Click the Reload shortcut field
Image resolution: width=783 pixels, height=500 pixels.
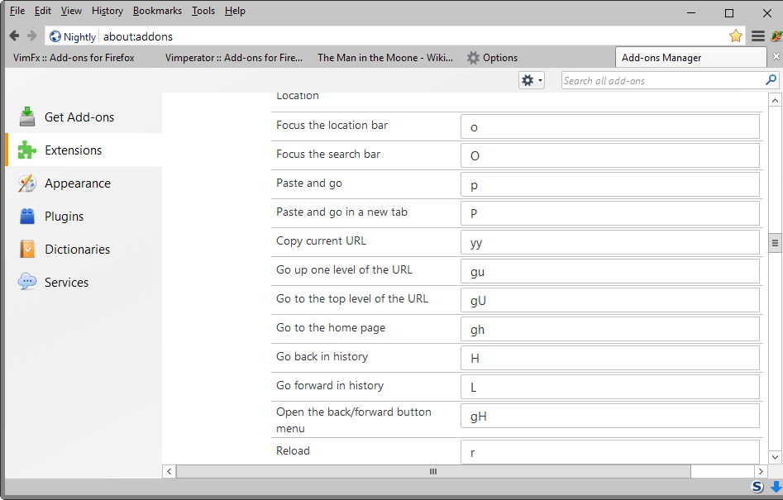(609, 452)
